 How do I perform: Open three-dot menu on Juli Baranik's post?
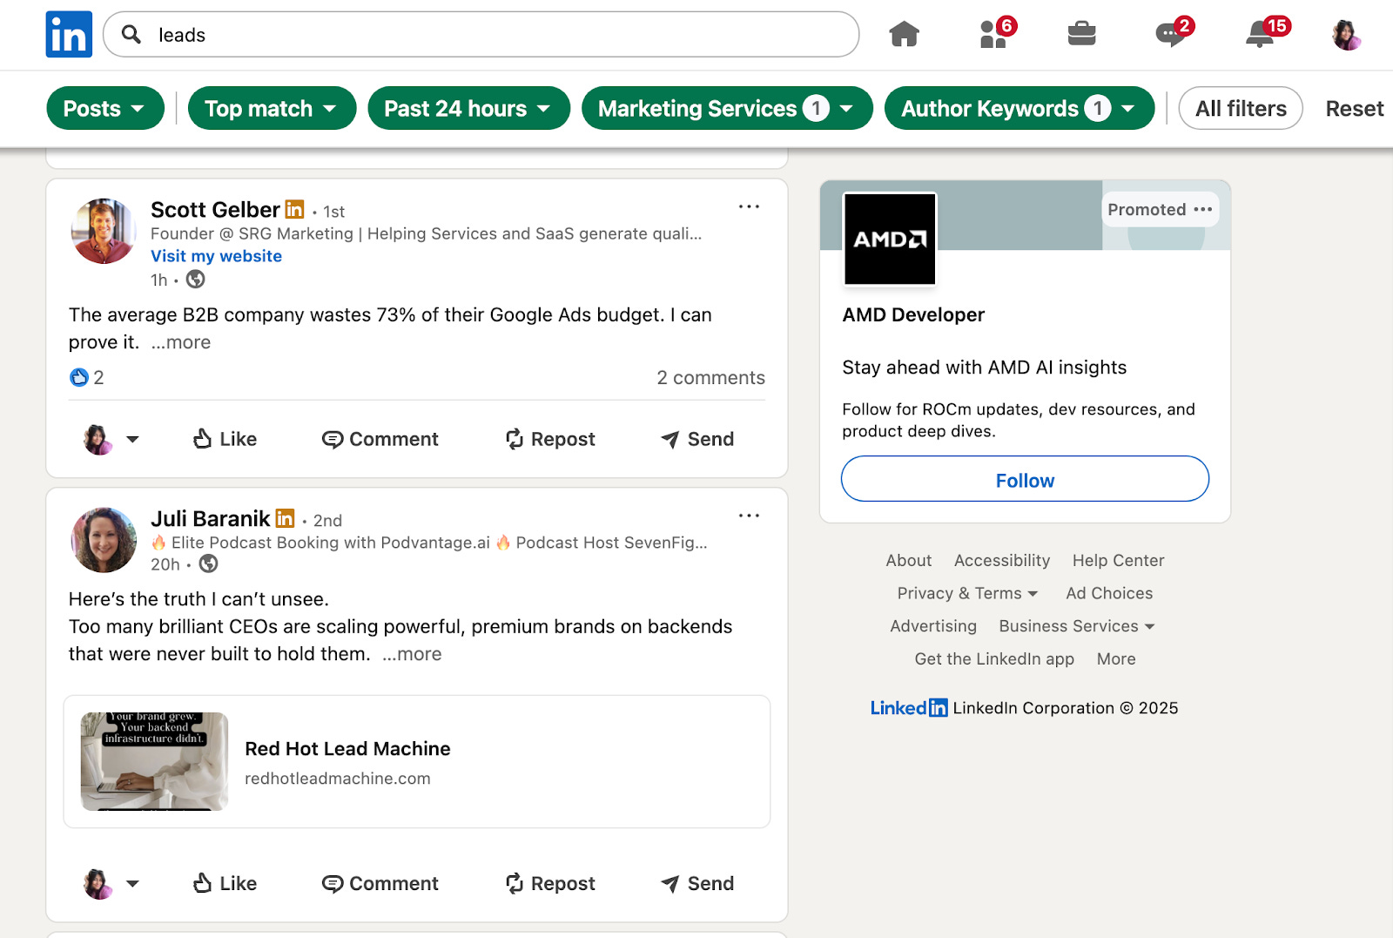(x=749, y=516)
